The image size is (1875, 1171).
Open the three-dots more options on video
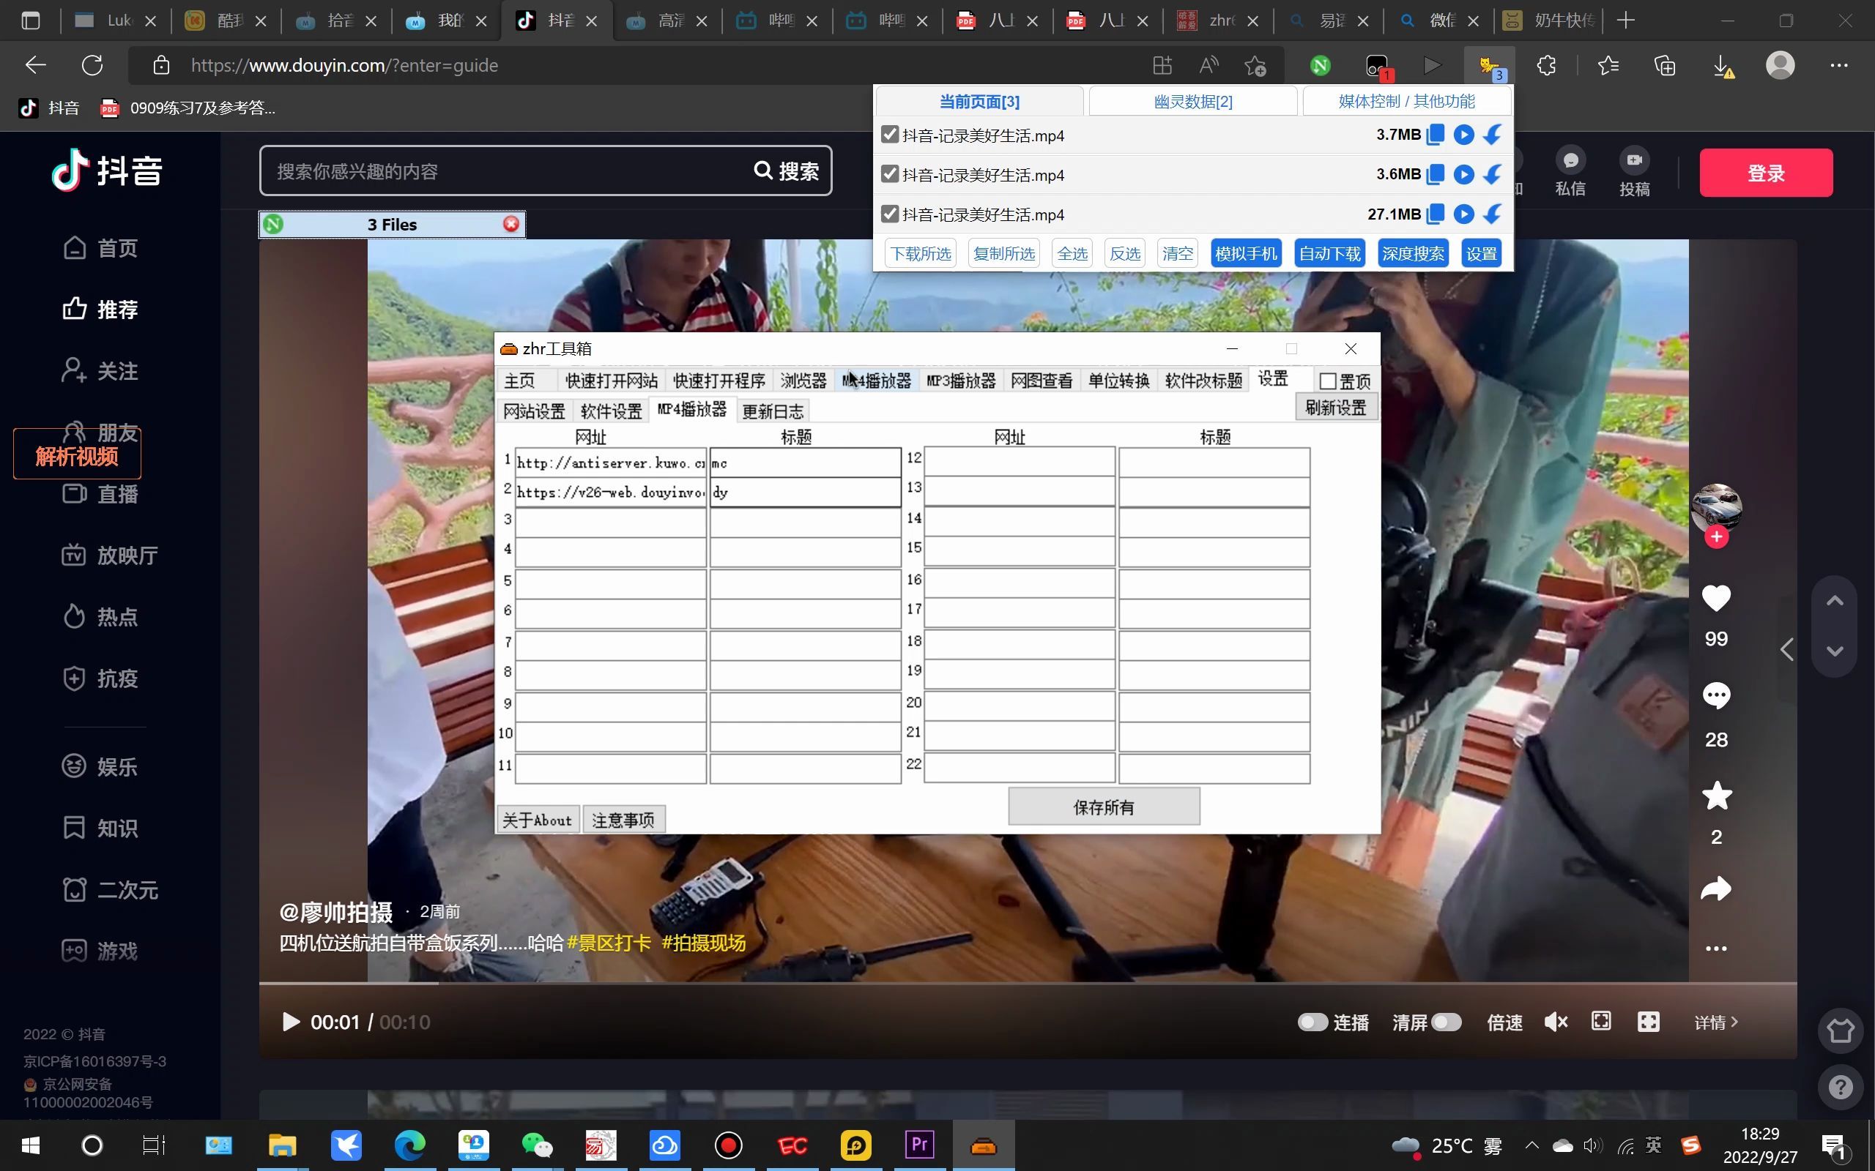1716,949
